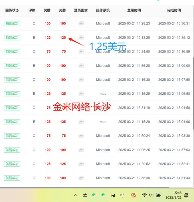Screen dimensions: 194x202
Task: Click the Microsoft cell in the 15:36:31 row
Action: pos(103,23)
